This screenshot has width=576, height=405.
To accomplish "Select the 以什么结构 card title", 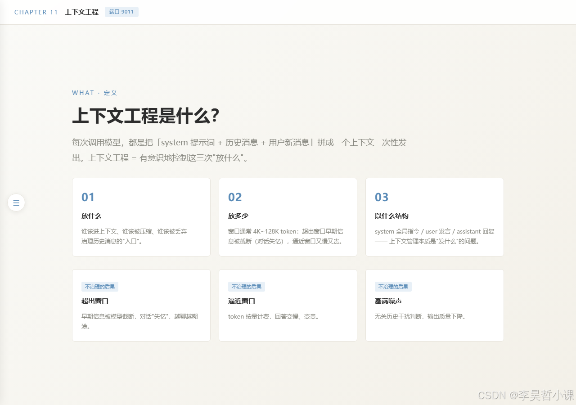I will [391, 216].
